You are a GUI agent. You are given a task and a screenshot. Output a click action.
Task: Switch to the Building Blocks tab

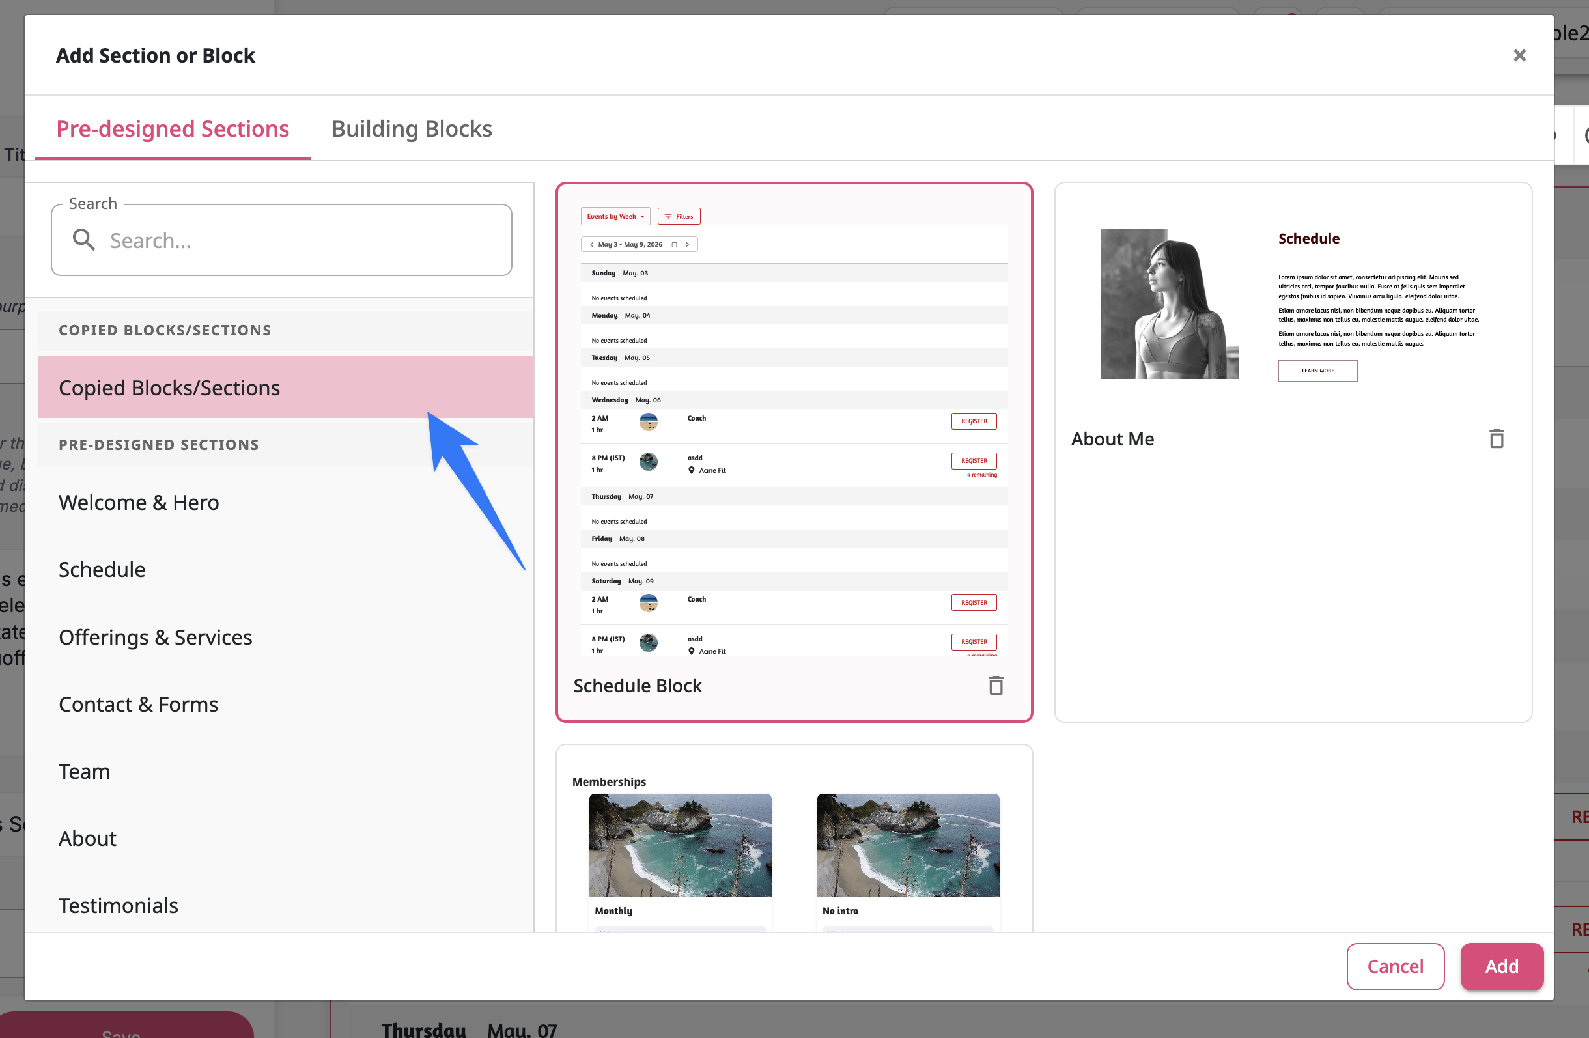(x=412, y=129)
